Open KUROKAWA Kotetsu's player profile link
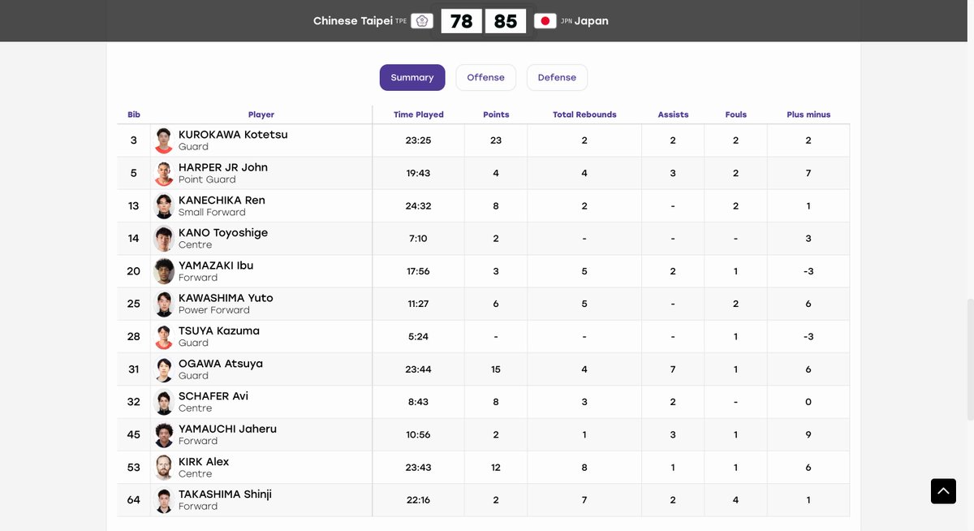The height and width of the screenshot is (531, 974). pos(233,135)
